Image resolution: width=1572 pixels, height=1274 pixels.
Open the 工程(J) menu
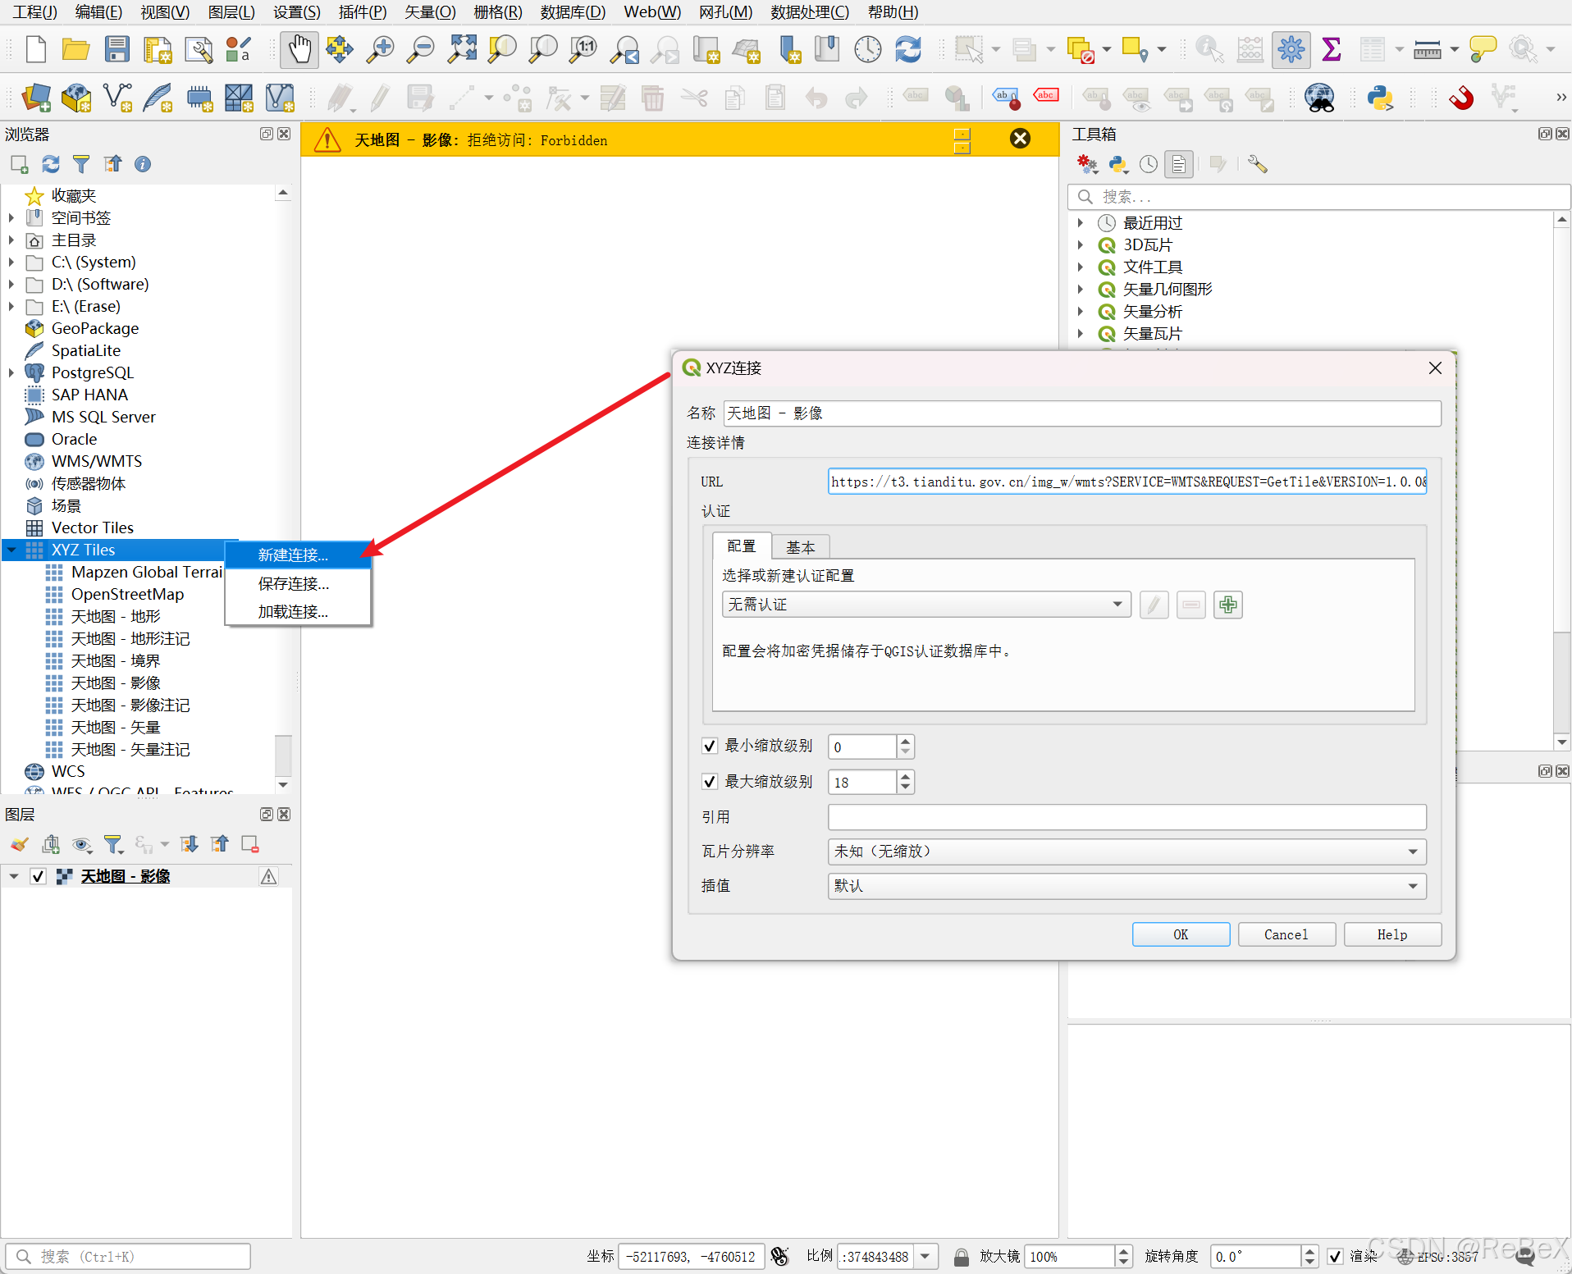point(34,11)
